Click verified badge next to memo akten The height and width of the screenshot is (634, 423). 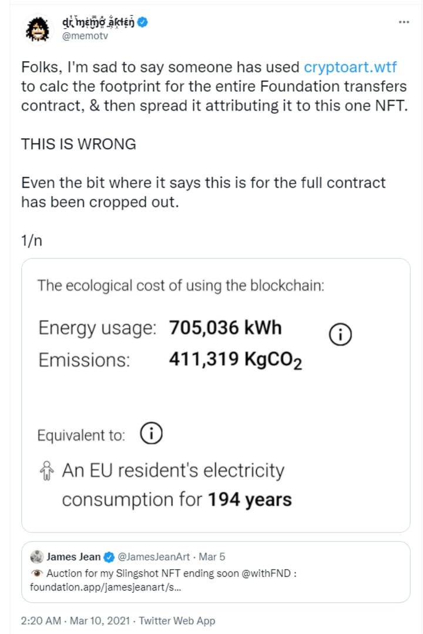coord(143,23)
